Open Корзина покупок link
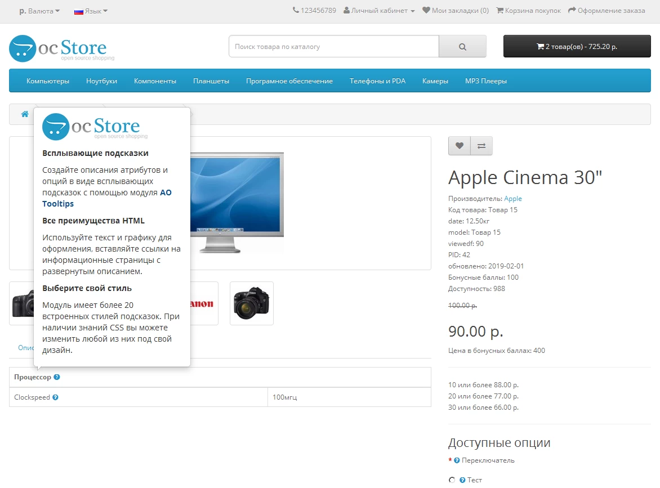 [529, 11]
